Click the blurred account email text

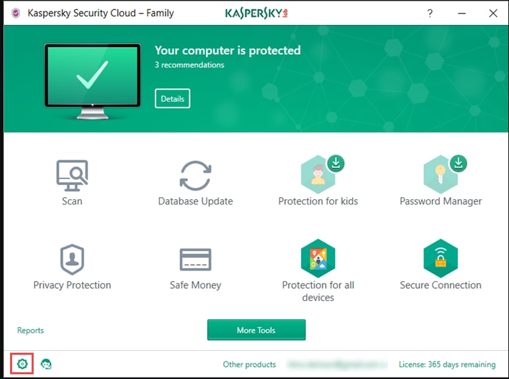point(337,364)
